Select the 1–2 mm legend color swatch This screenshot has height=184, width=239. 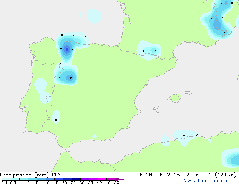pos(24,179)
